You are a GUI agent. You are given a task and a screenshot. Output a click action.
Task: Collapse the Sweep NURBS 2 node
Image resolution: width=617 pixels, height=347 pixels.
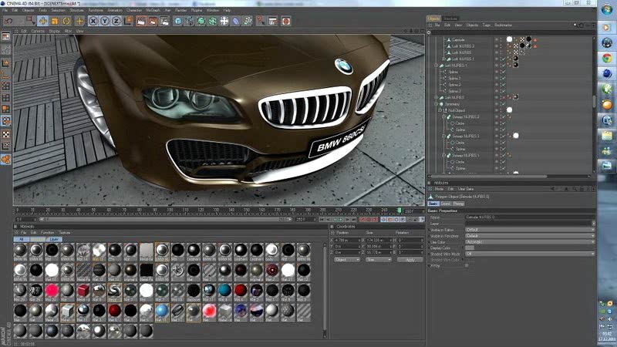(x=444, y=117)
